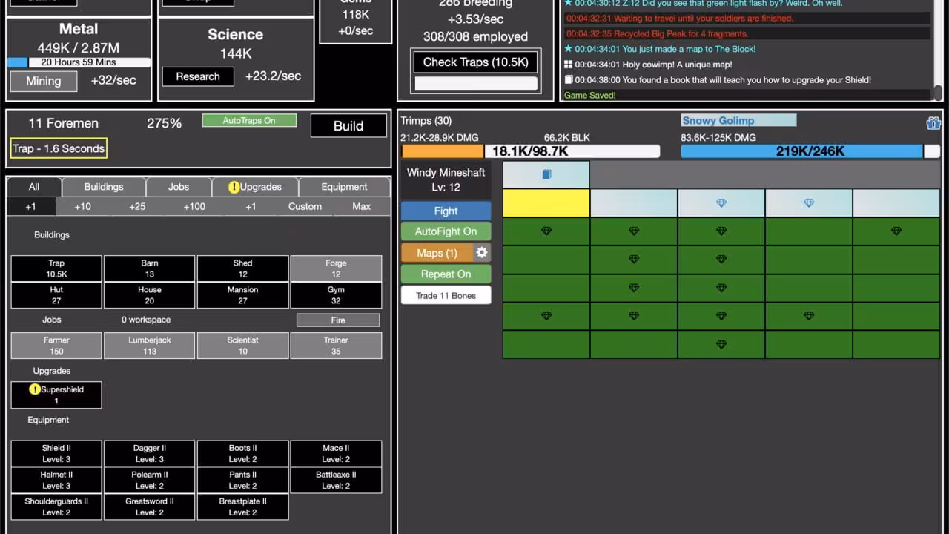Switch to the Jobs tab
The image size is (949, 534).
[179, 187]
